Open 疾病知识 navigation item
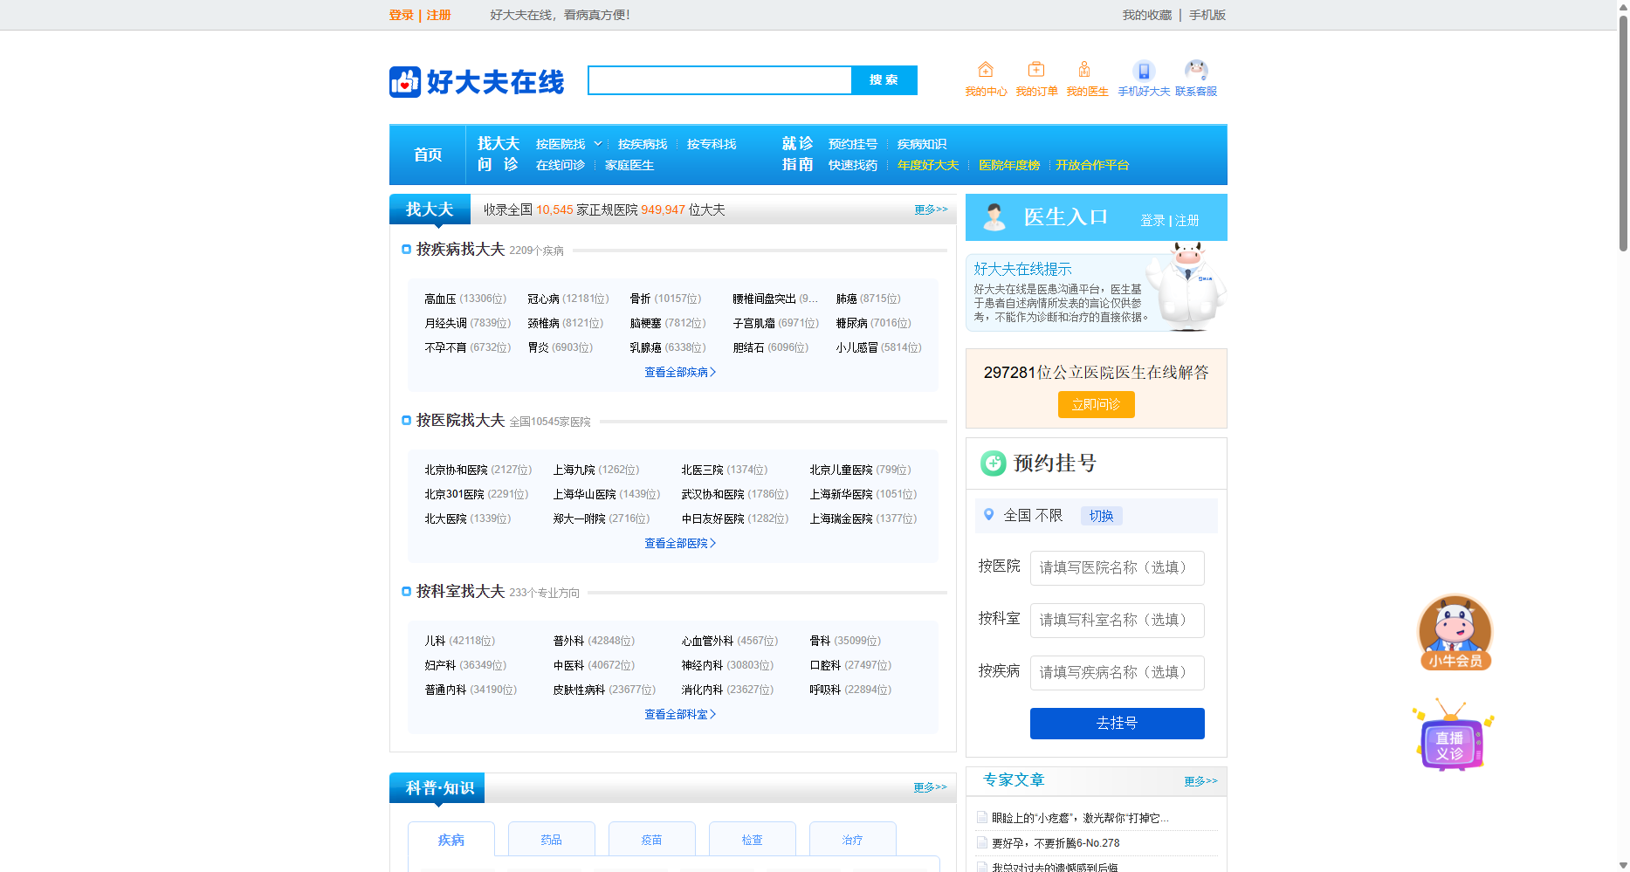Screen dimensions: 1630x872 tap(922, 144)
